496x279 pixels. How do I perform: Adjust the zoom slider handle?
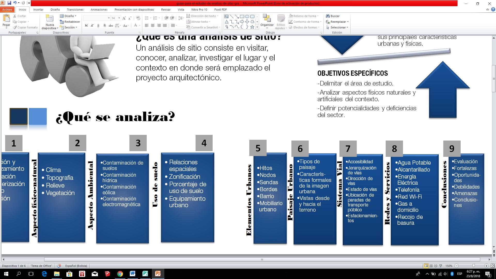click(x=474, y=266)
